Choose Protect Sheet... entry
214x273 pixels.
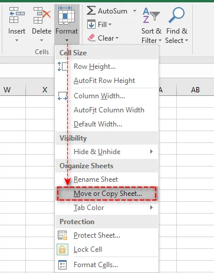coord(107,235)
